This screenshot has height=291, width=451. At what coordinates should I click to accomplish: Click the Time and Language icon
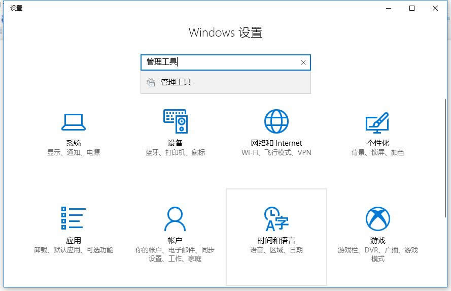pyautogui.click(x=276, y=219)
